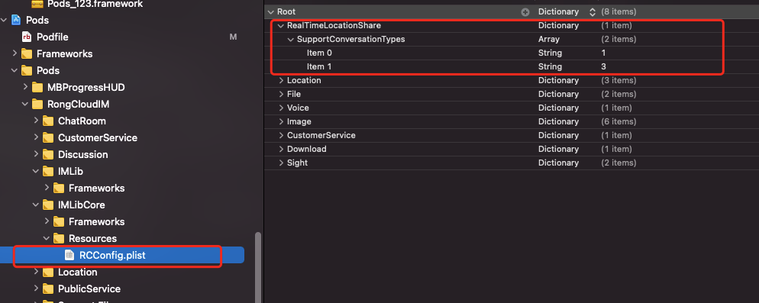Expand Frameworks folder under IMLib
The height and width of the screenshot is (303, 759).
[x=47, y=188]
